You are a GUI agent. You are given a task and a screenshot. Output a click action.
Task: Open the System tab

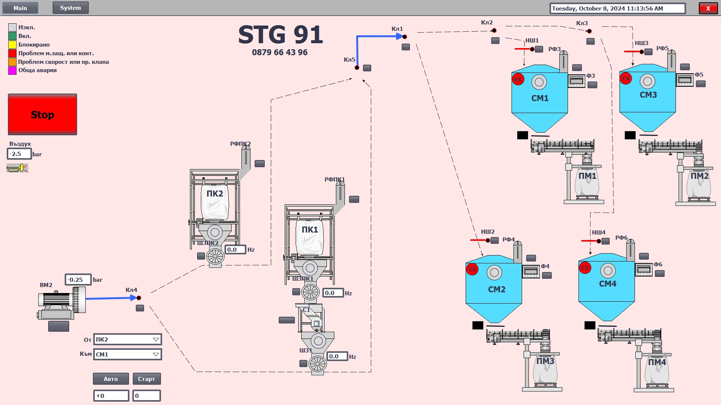[70, 8]
